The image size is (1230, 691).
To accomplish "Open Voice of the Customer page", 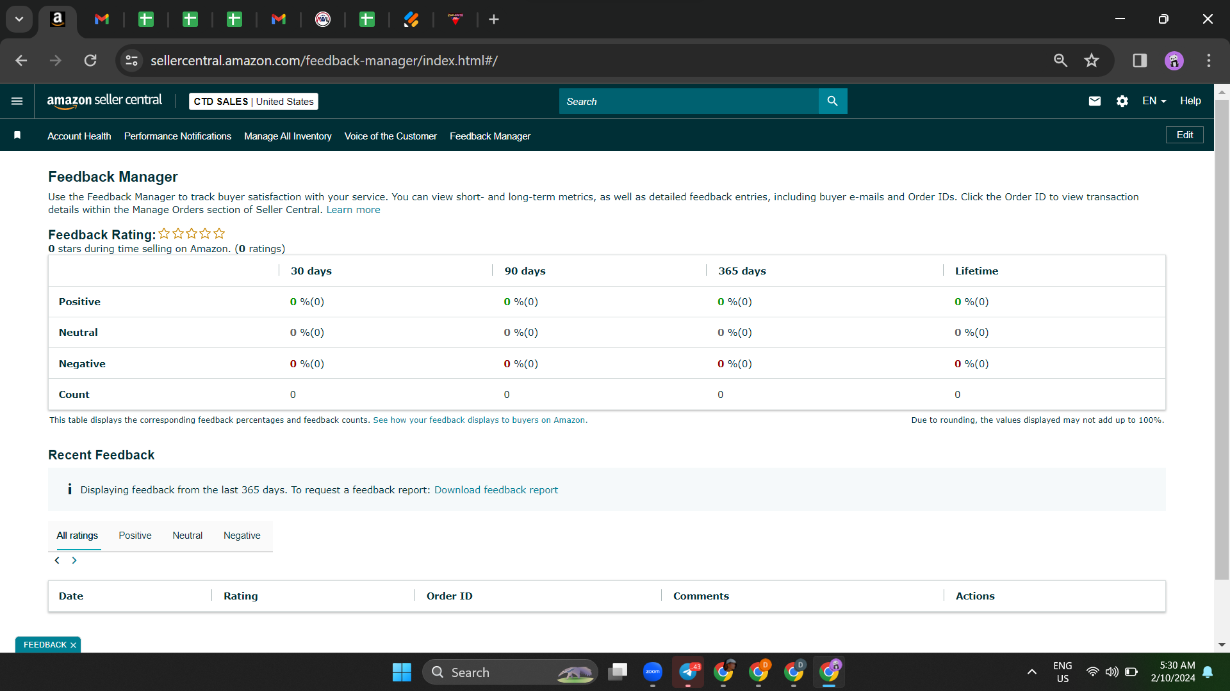I will [x=391, y=136].
